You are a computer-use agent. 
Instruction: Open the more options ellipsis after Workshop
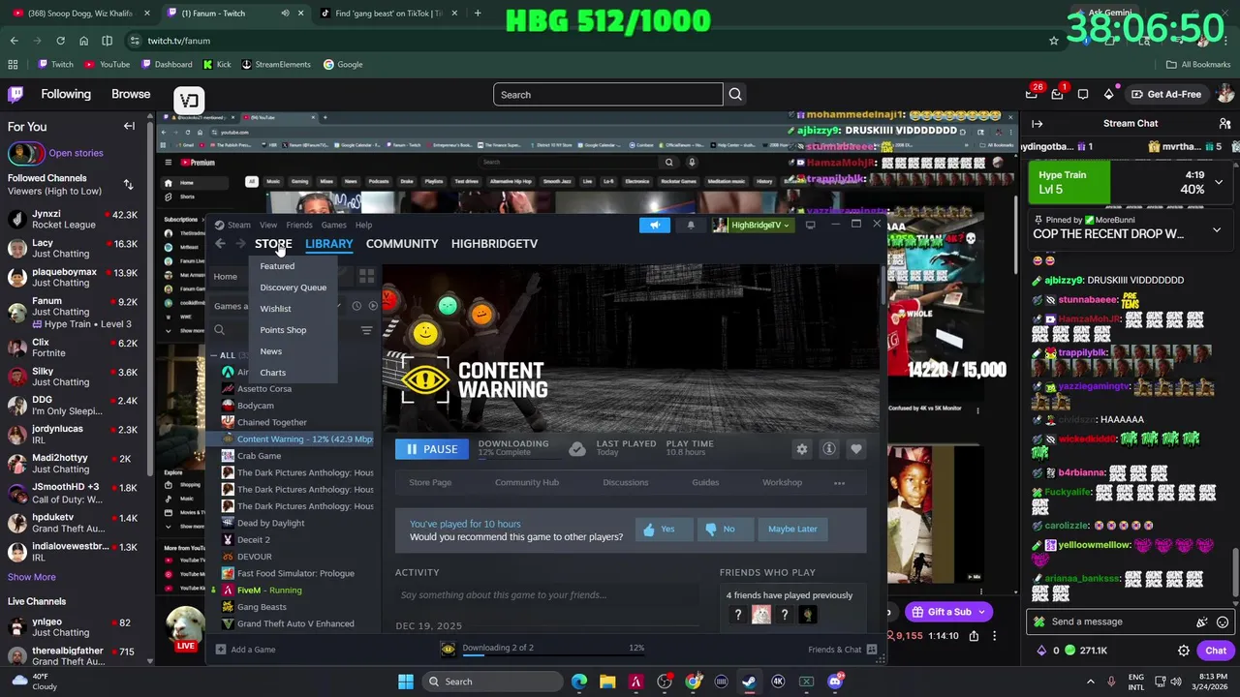coord(840,482)
